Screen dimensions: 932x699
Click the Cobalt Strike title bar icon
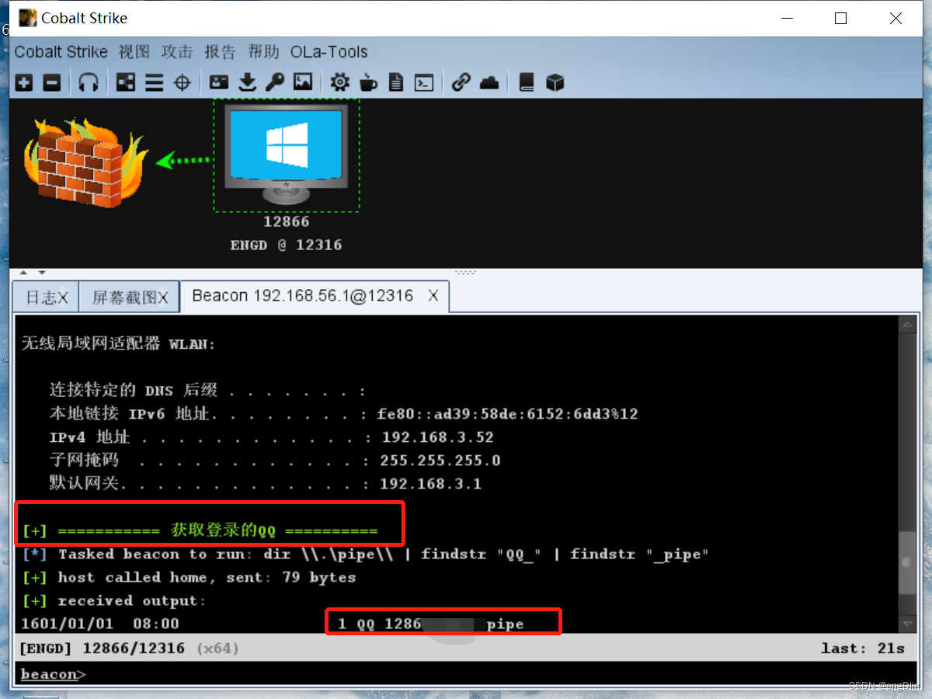(x=28, y=18)
